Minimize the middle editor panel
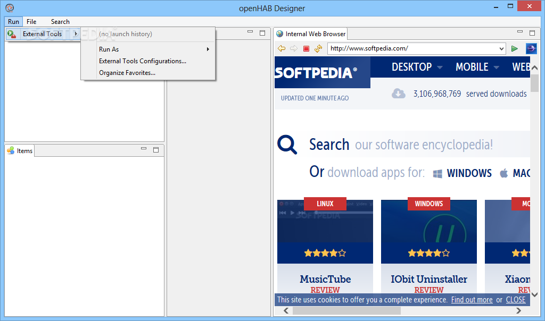This screenshot has height=321, width=545. click(x=250, y=31)
